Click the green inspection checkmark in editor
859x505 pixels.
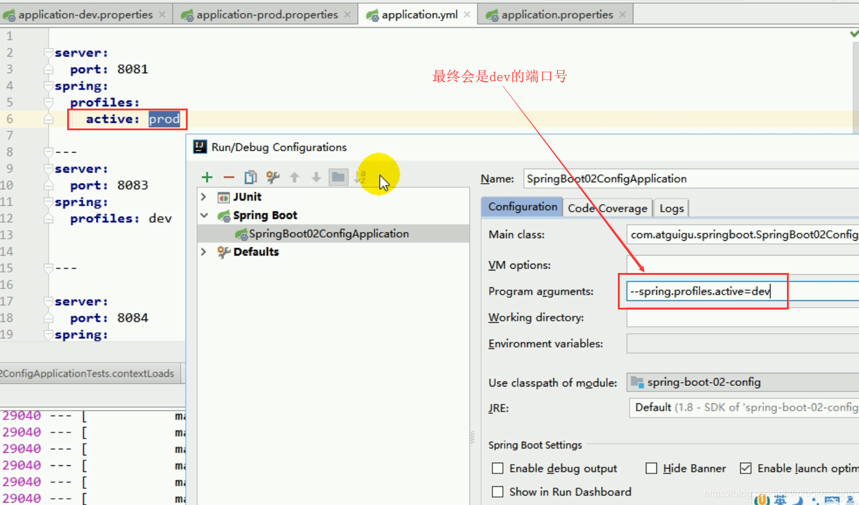(854, 34)
